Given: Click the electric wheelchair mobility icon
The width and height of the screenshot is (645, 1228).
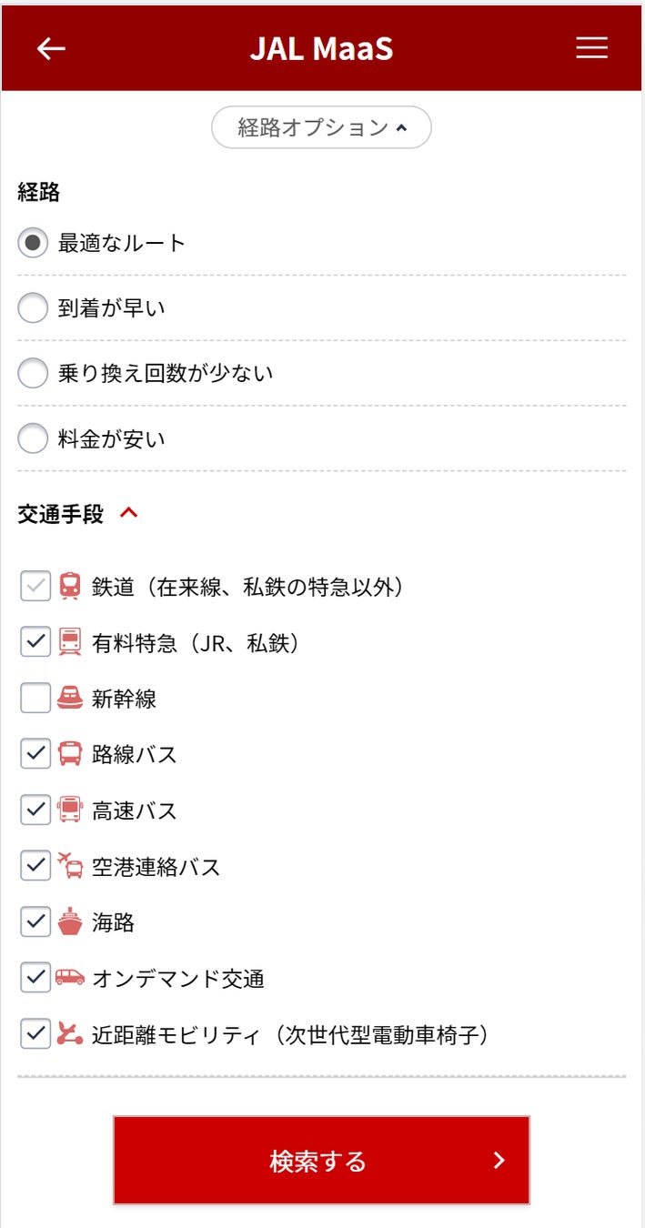Looking at the screenshot, I should pyautogui.click(x=70, y=1034).
